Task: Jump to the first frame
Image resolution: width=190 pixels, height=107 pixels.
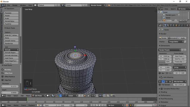Action: pos(91,105)
